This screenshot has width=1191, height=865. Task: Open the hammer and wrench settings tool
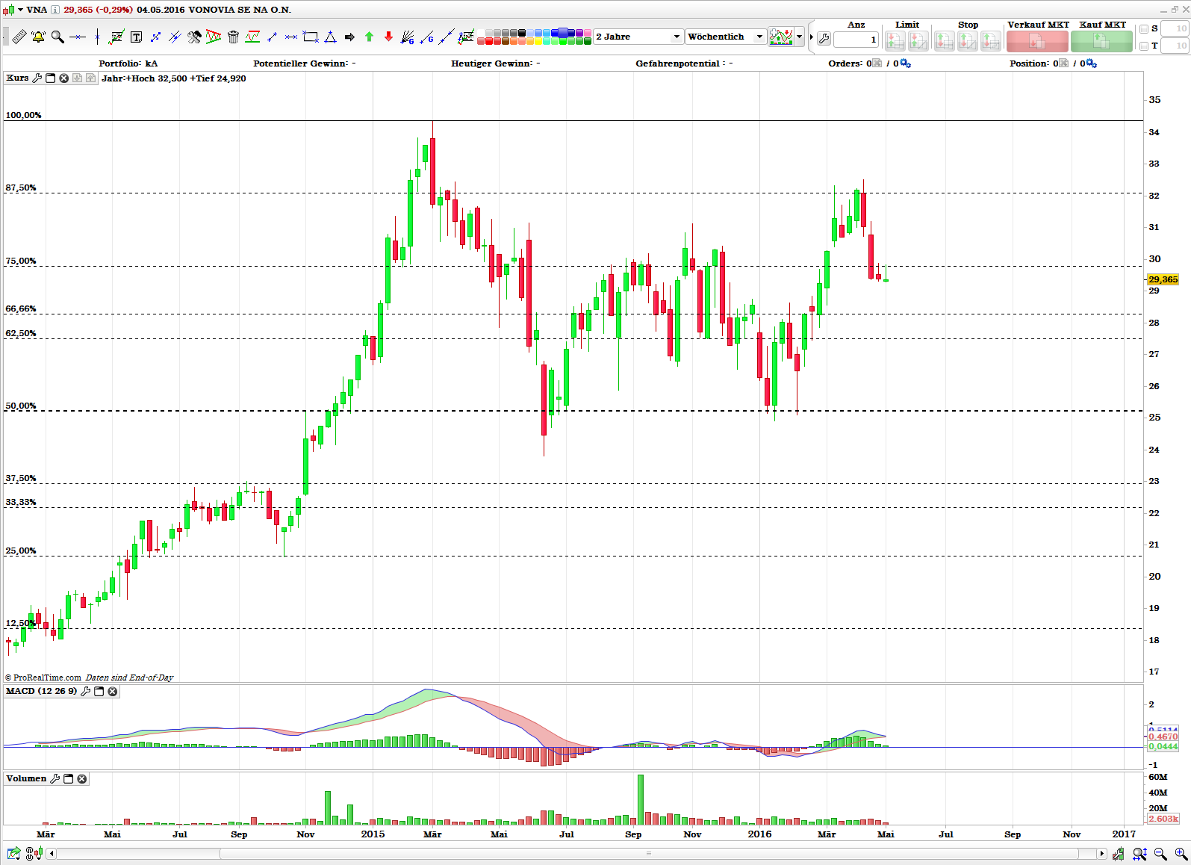194,37
